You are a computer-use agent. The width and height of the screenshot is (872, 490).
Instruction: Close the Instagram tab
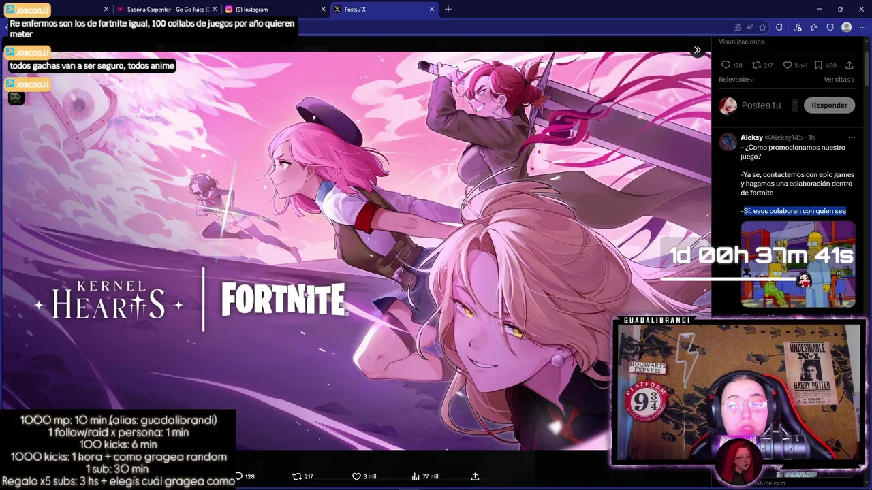pyautogui.click(x=324, y=10)
